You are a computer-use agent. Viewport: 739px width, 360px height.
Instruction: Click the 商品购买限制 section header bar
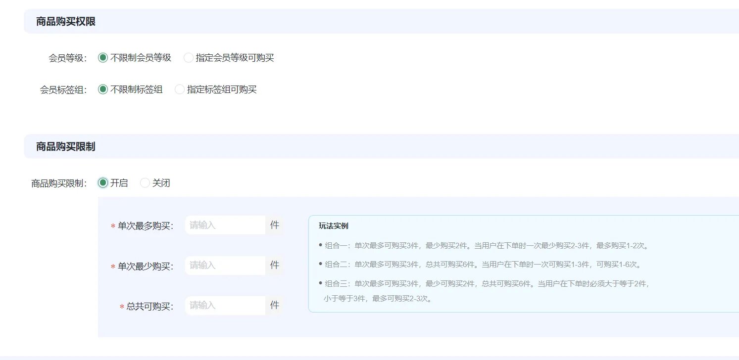pyautogui.click(x=66, y=146)
